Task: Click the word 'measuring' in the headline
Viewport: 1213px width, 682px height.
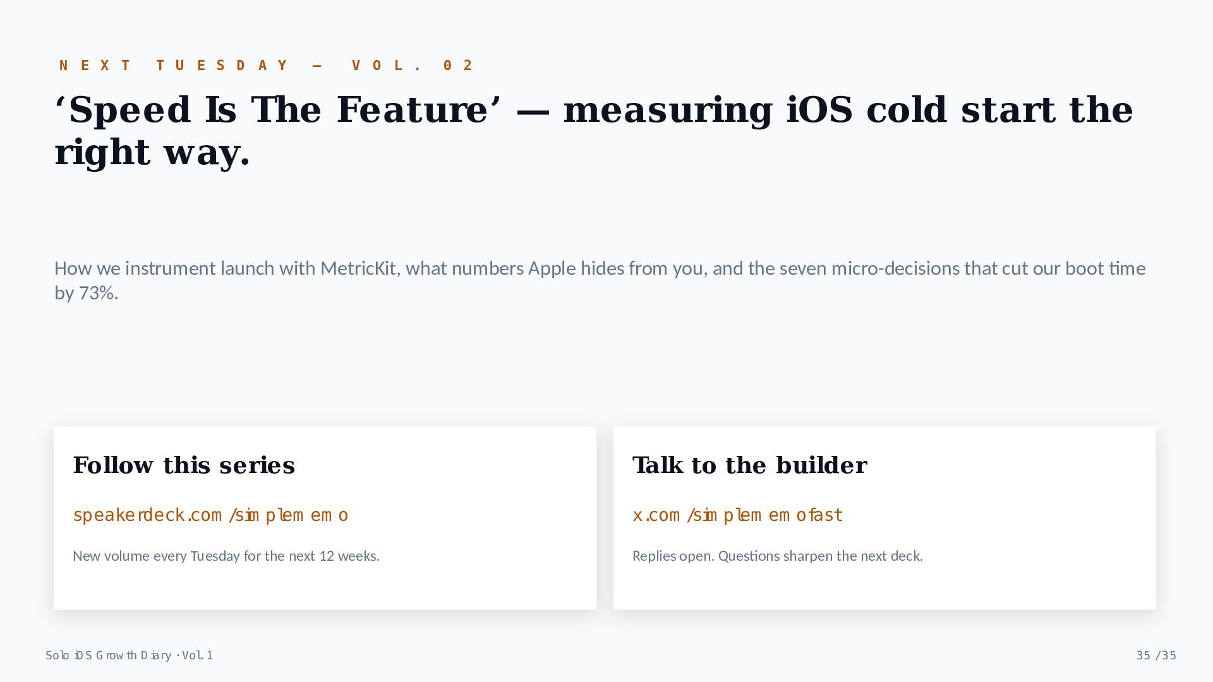Action: coord(668,110)
